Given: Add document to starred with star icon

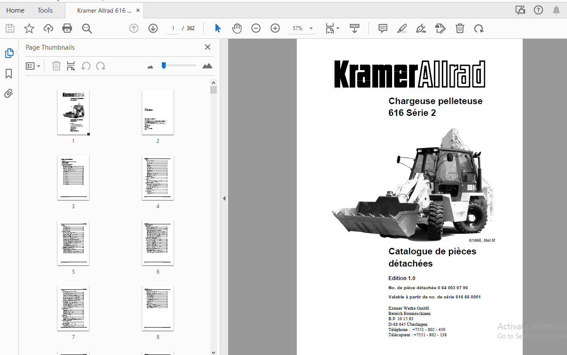Looking at the screenshot, I should click(29, 29).
